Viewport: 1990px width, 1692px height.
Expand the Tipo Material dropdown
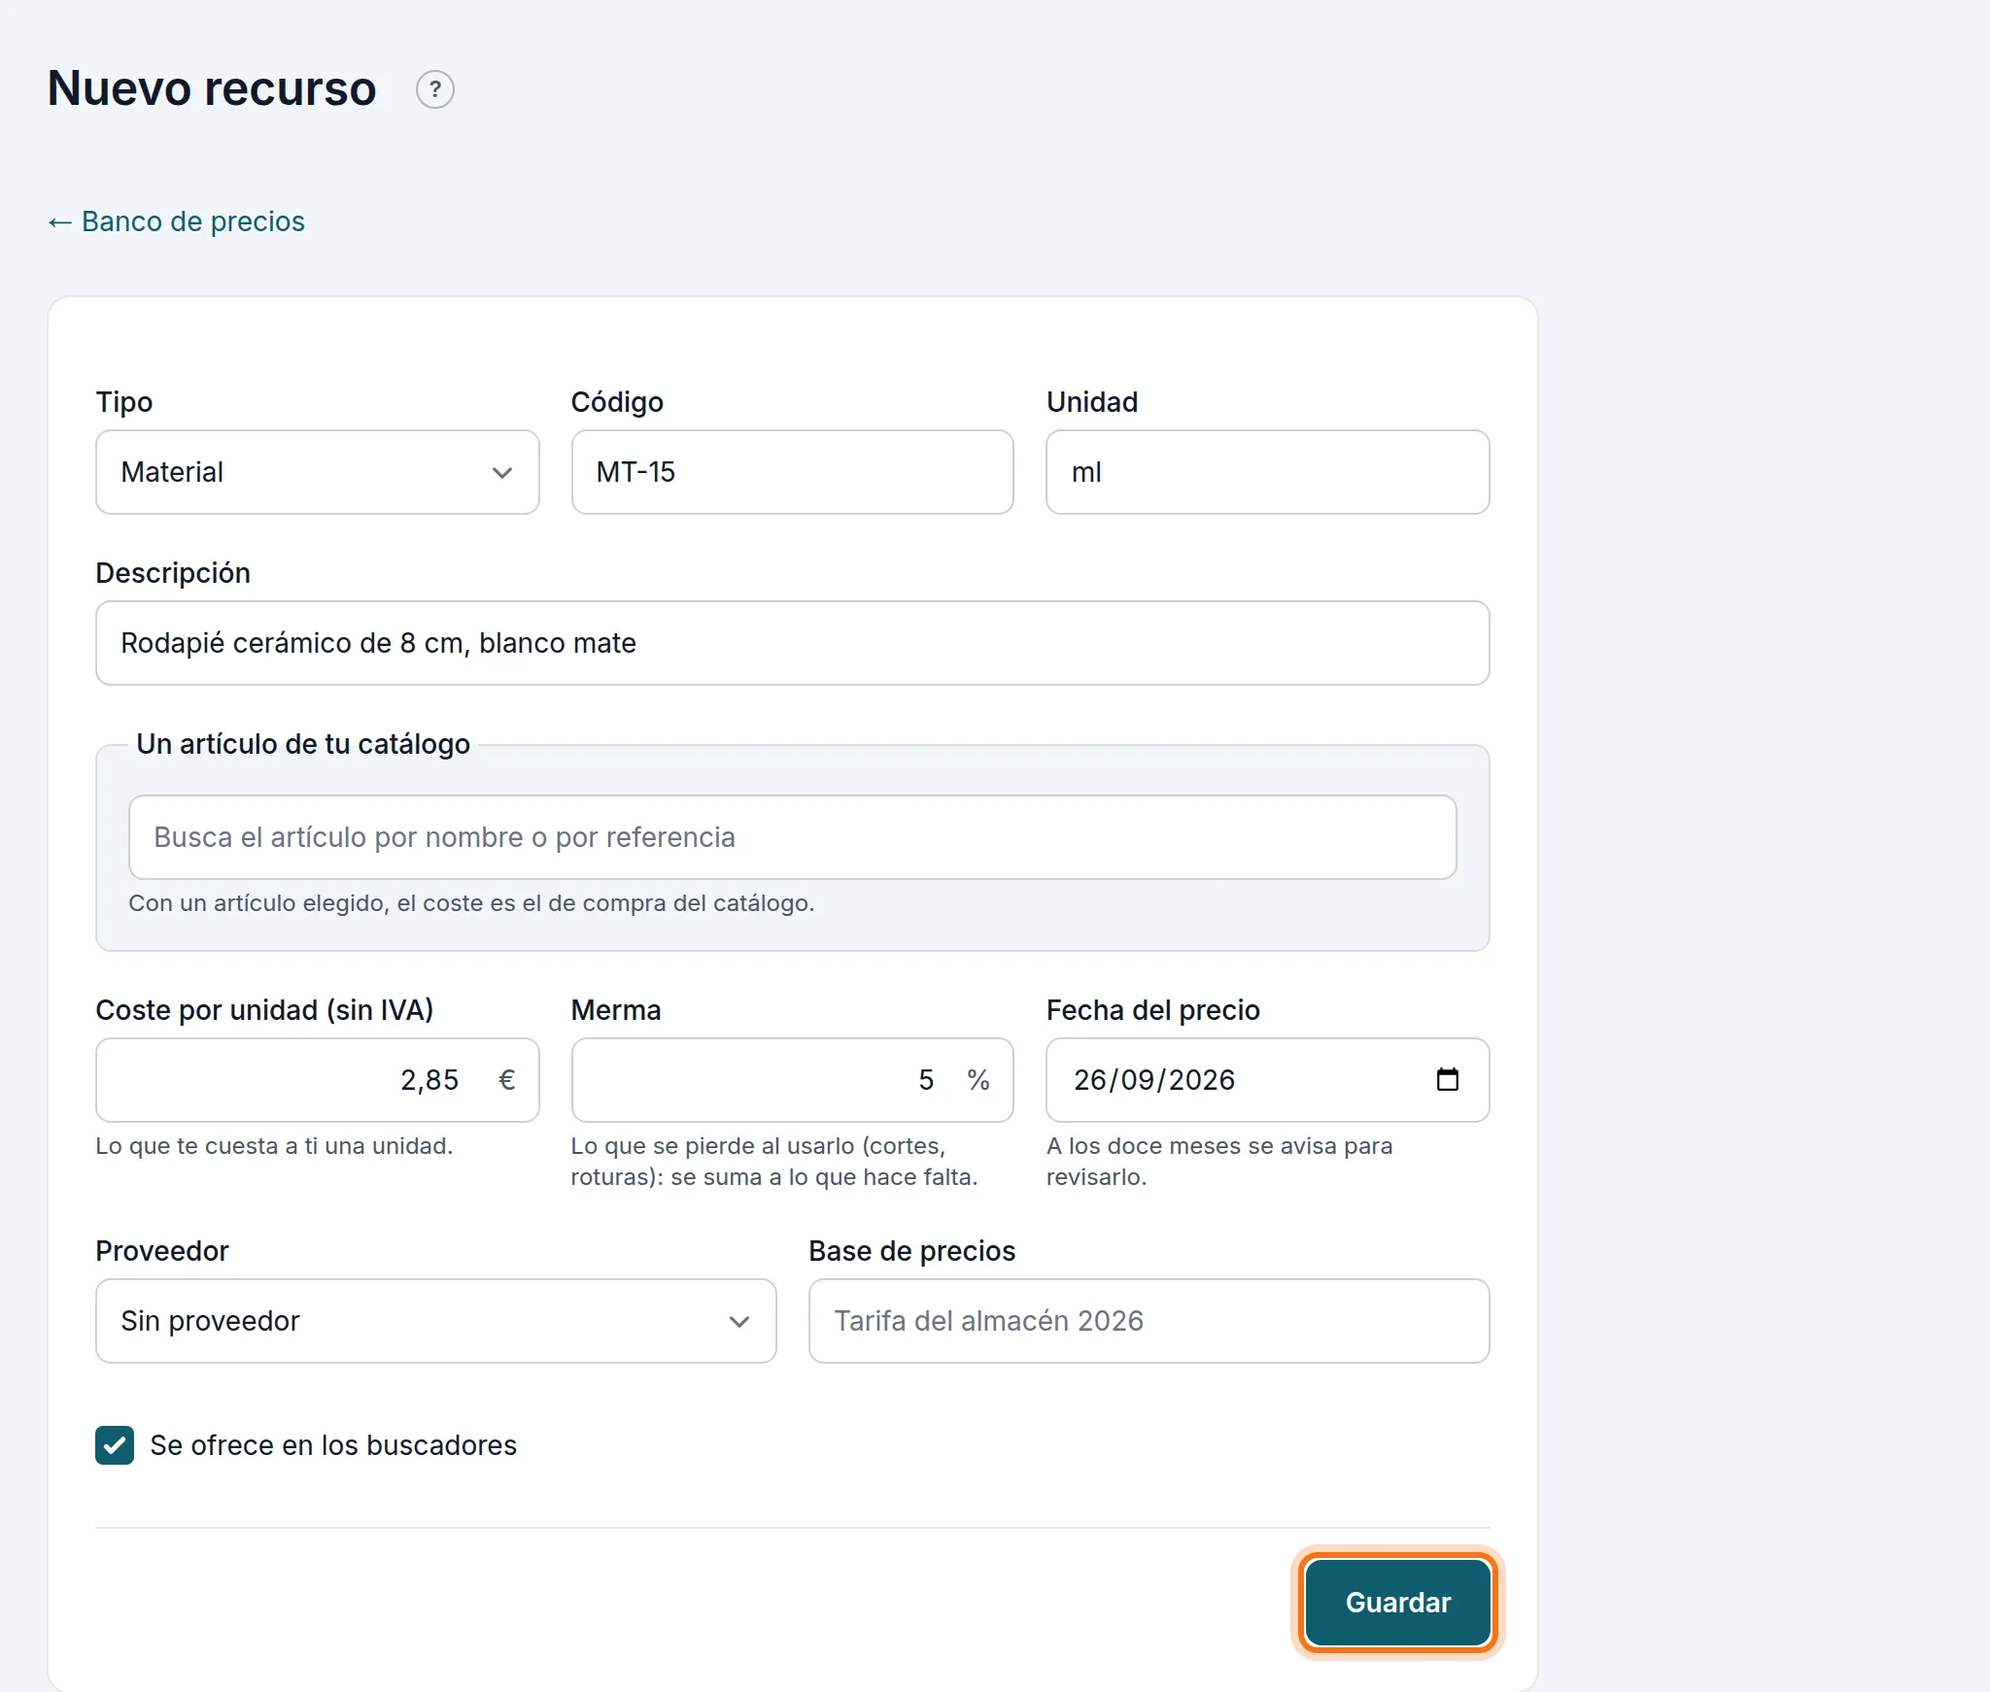point(317,472)
